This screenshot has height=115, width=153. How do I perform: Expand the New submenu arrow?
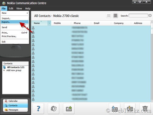coord(27,13)
